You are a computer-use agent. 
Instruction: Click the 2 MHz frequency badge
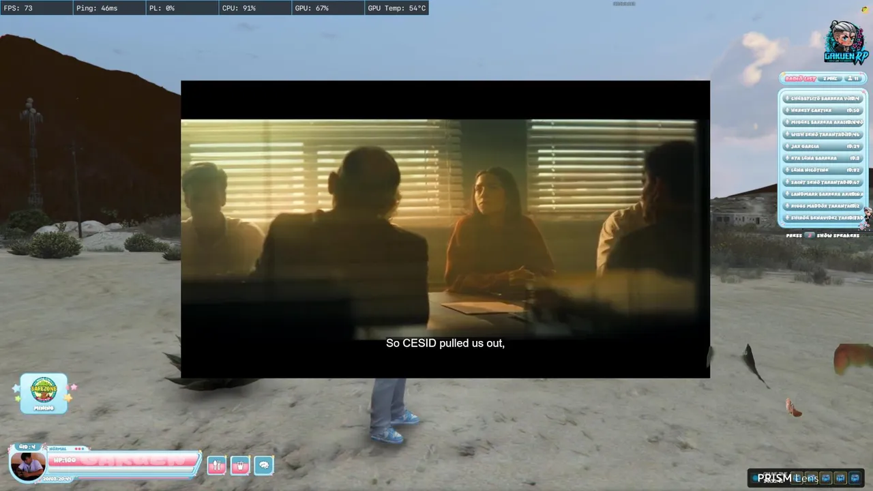(x=830, y=78)
